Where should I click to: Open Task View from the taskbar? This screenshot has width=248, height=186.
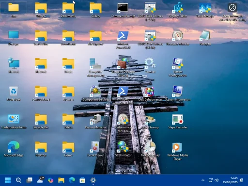[29, 180]
